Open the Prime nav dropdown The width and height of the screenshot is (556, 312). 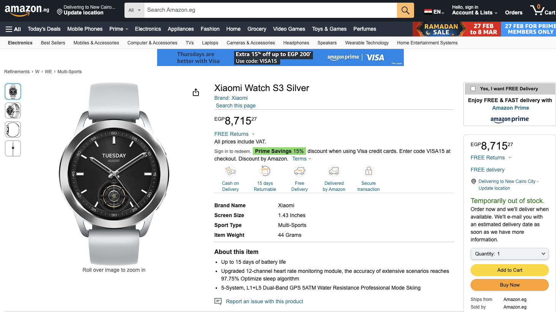(119, 29)
